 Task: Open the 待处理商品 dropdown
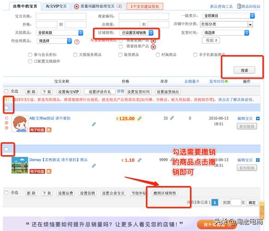(54, 41)
